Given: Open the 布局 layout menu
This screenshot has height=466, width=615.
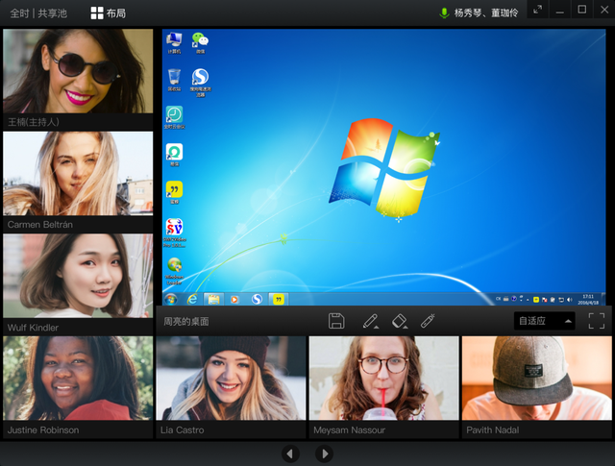Looking at the screenshot, I should click(109, 12).
